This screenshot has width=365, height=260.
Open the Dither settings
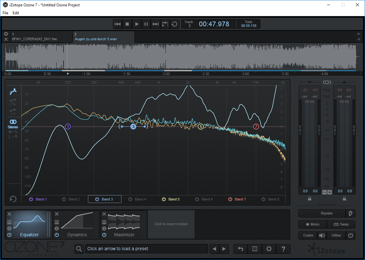pos(336,235)
